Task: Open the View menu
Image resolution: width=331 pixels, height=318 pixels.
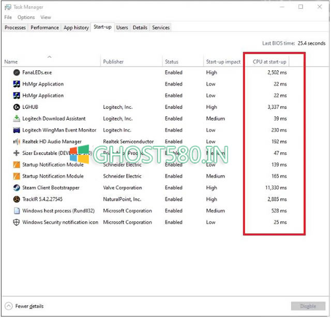Action: [x=46, y=17]
